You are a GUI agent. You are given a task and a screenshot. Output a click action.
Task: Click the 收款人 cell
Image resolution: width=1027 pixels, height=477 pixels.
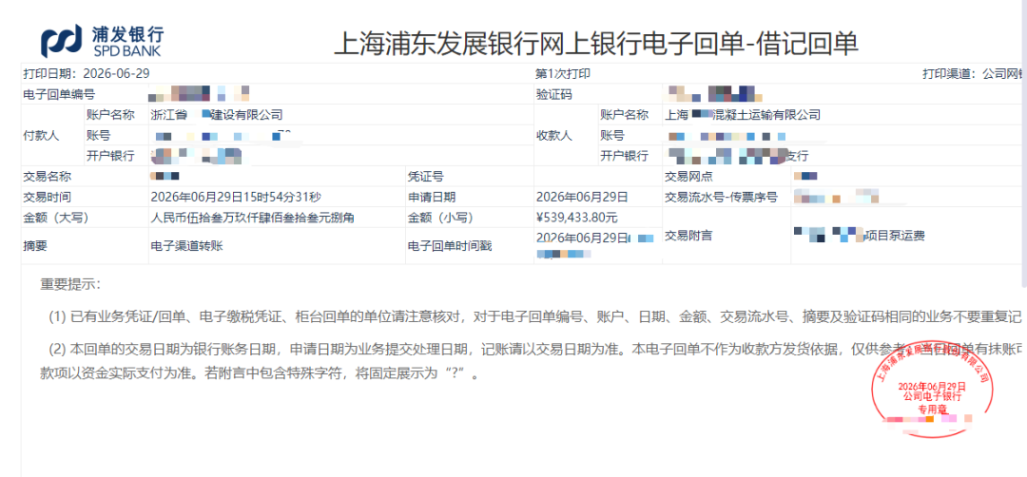click(x=553, y=136)
